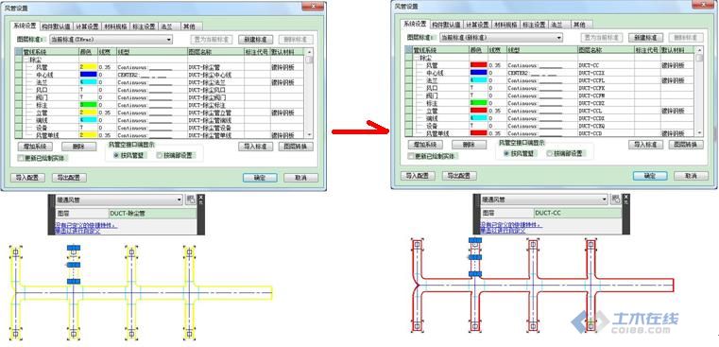Click the DUCT-除尘管 layer value field

tap(153, 214)
